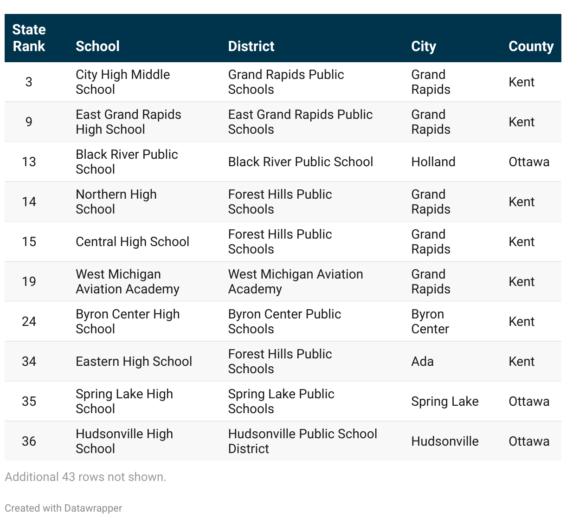Select the Black River Public School name cell

tap(127, 162)
